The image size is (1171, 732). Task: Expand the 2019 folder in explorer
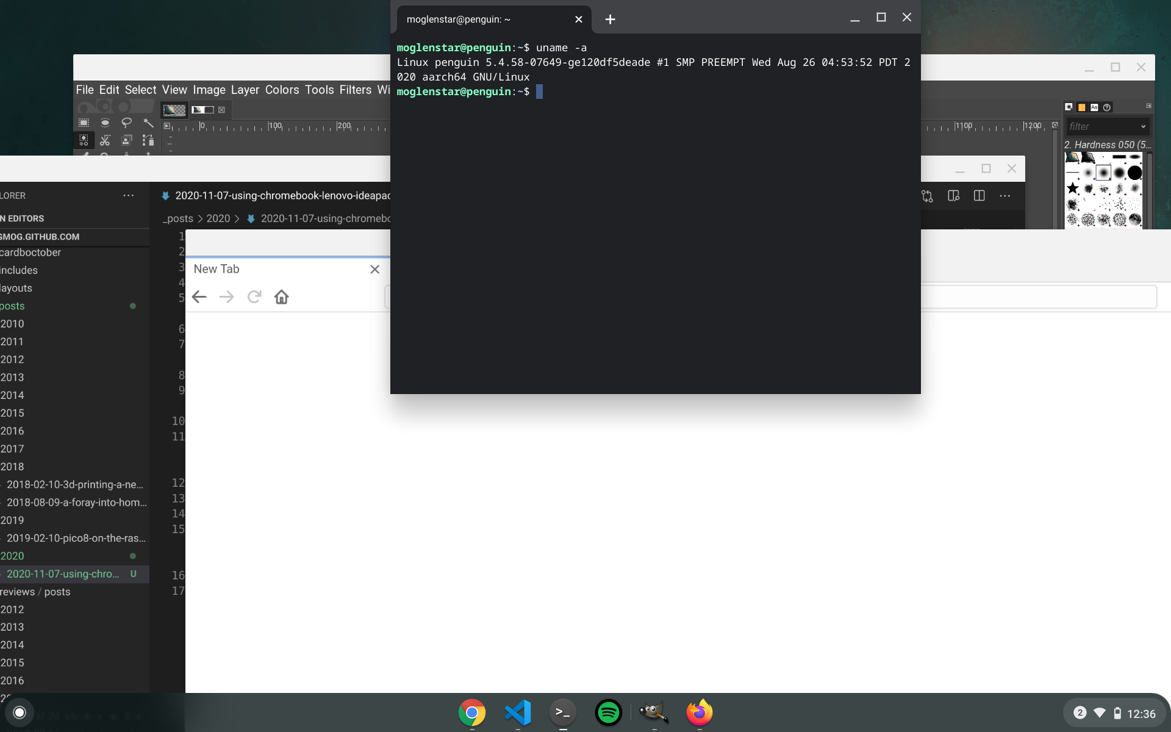pos(12,520)
